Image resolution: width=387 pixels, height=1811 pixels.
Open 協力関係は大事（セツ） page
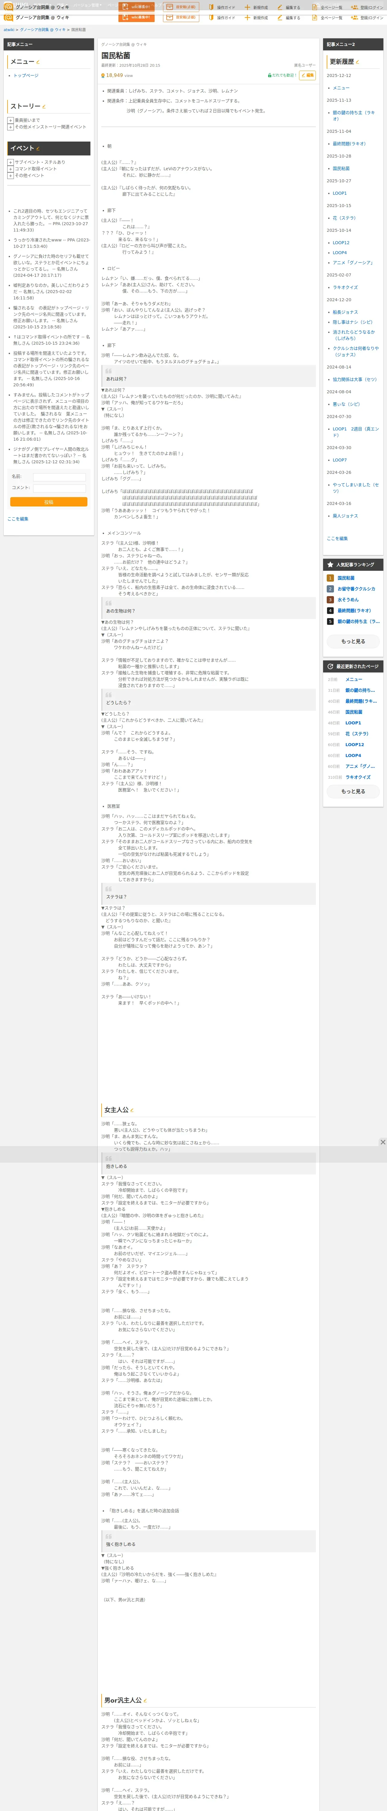[x=355, y=380]
